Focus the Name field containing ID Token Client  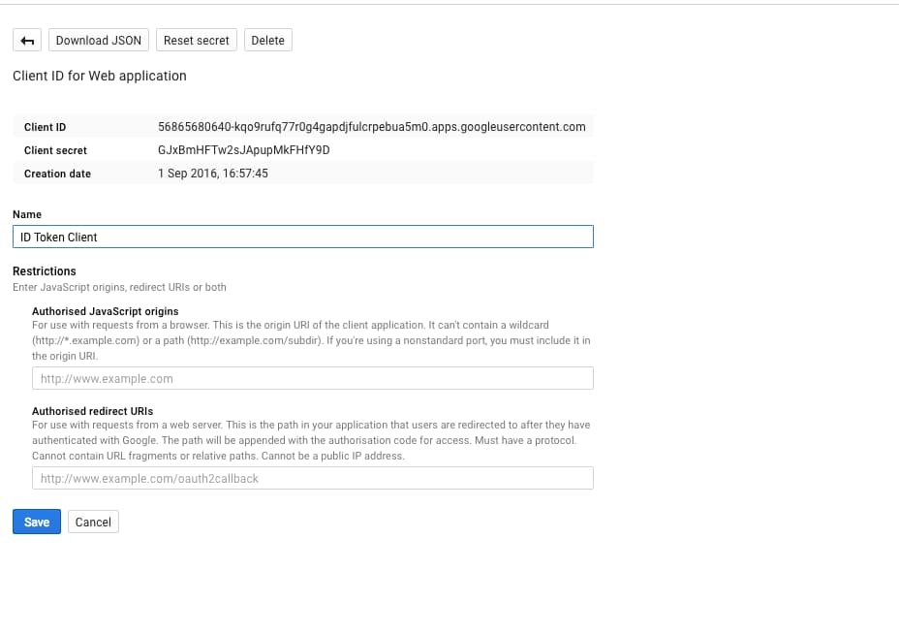pos(302,237)
